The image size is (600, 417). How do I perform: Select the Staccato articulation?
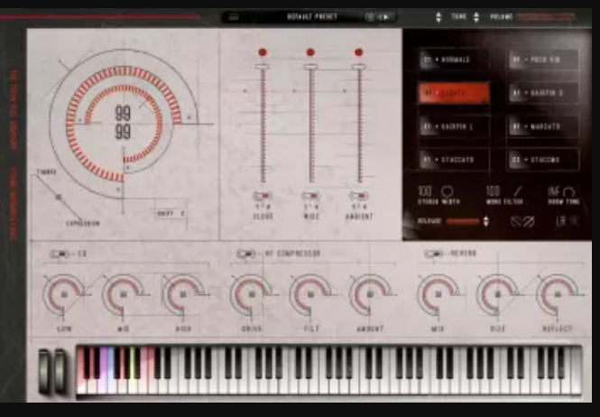tap(454, 159)
